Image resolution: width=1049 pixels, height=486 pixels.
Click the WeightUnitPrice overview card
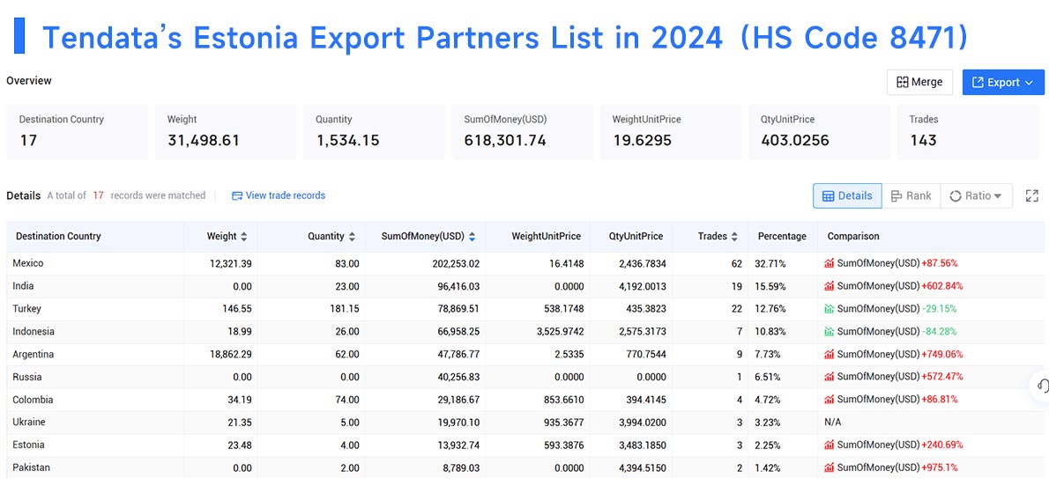pyautogui.click(x=671, y=132)
